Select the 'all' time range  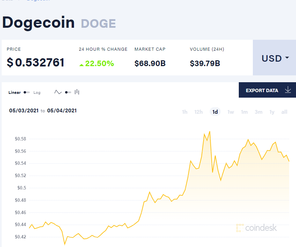click(x=284, y=112)
